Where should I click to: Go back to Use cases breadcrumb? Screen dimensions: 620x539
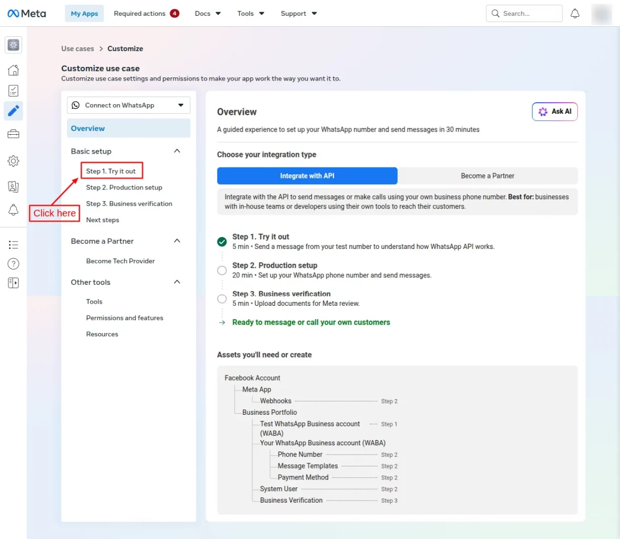tap(77, 48)
